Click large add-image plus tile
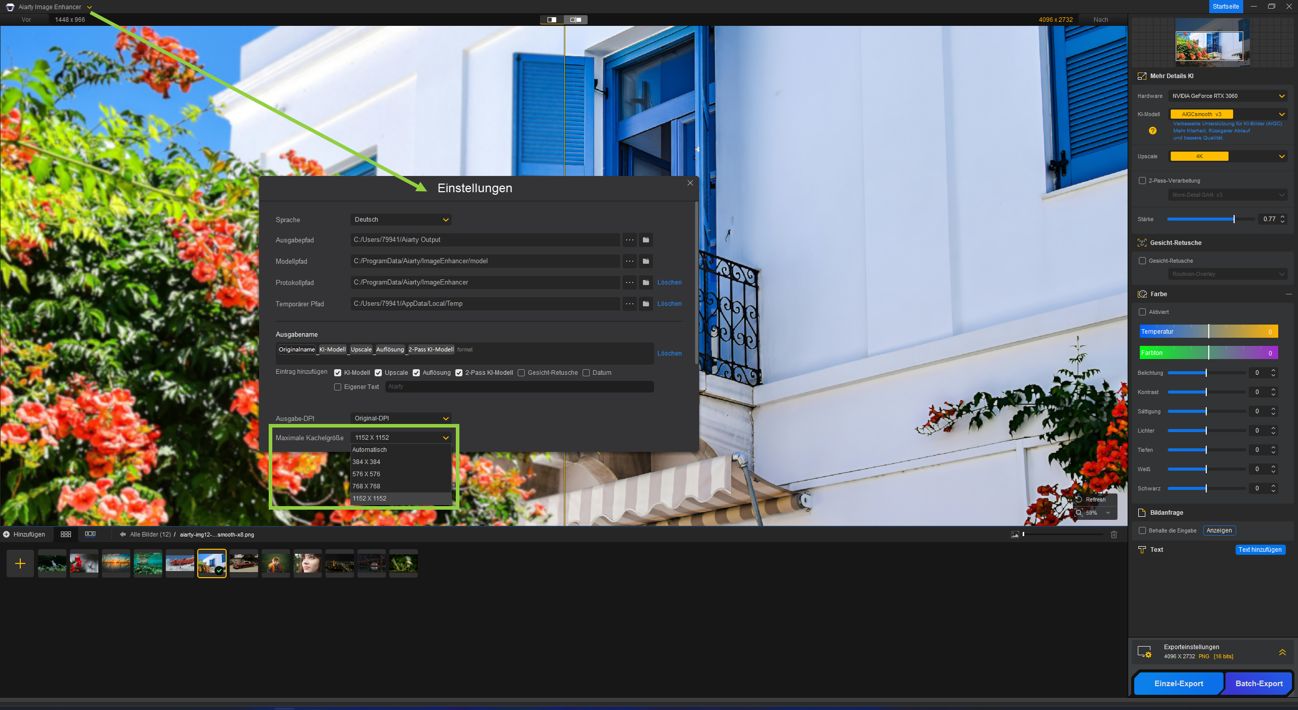 pos(20,563)
